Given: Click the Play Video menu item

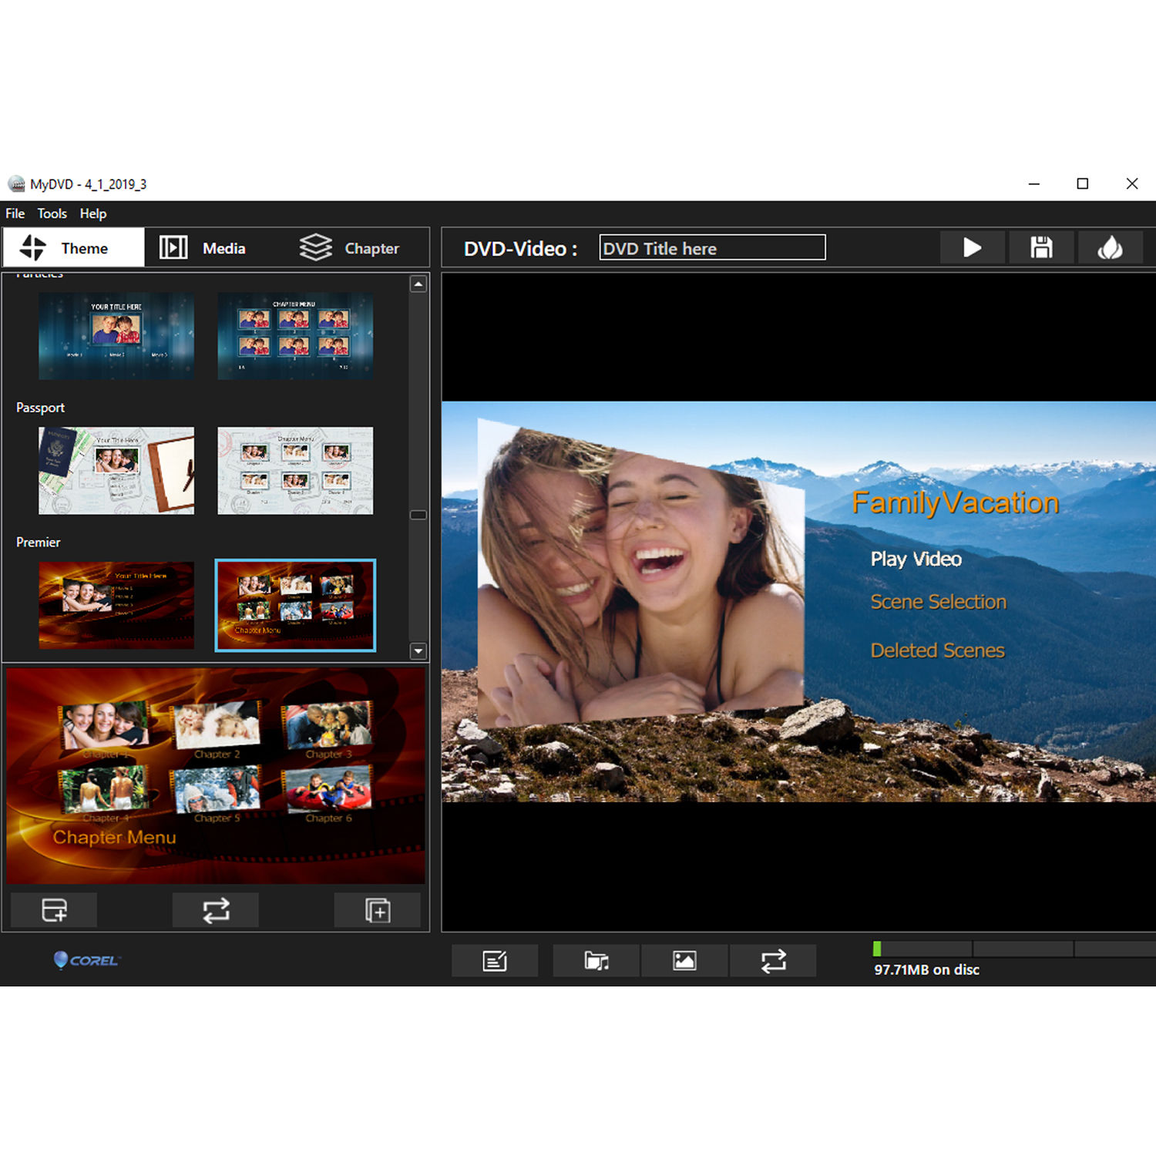Looking at the screenshot, I should click(916, 560).
